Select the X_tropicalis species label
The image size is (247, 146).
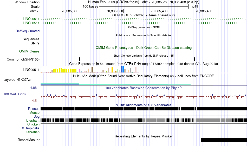click(x=31, y=128)
